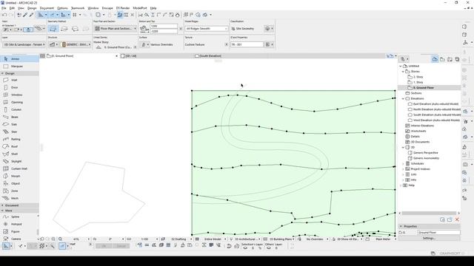Select the Zone tool

tap(19, 191)
